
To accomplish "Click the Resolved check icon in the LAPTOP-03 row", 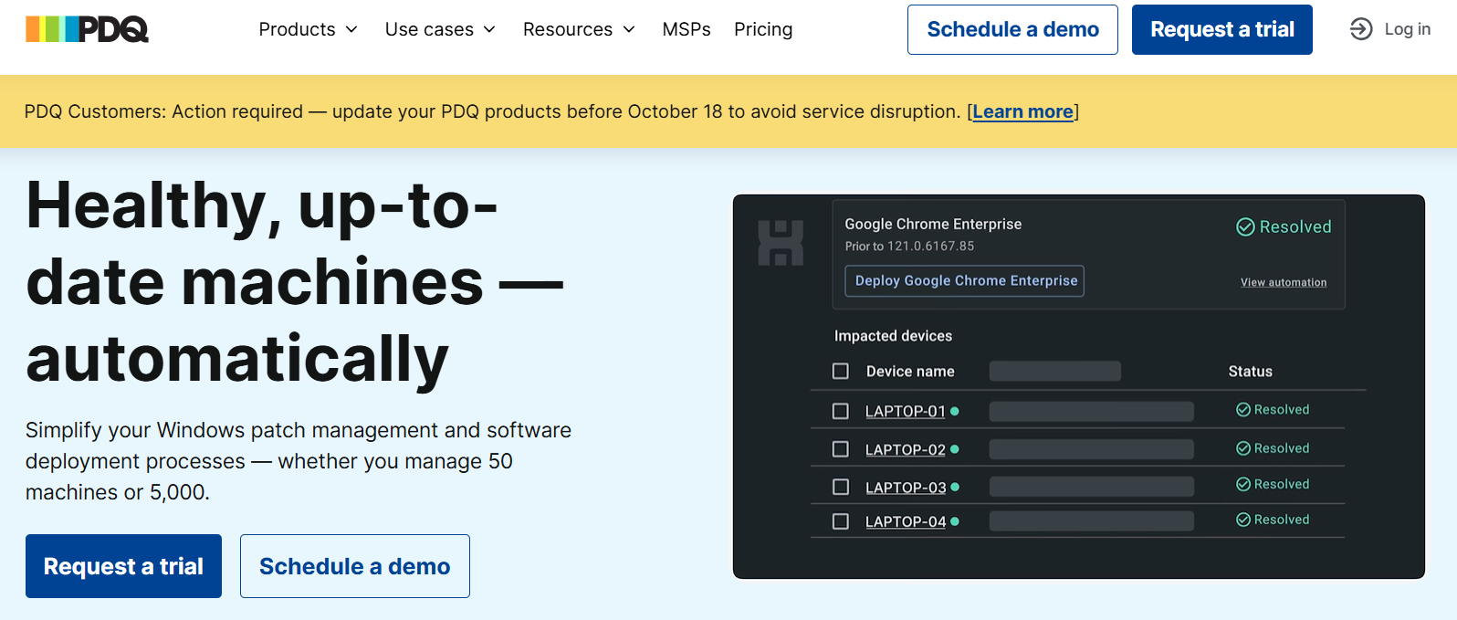I will 1243,485.
